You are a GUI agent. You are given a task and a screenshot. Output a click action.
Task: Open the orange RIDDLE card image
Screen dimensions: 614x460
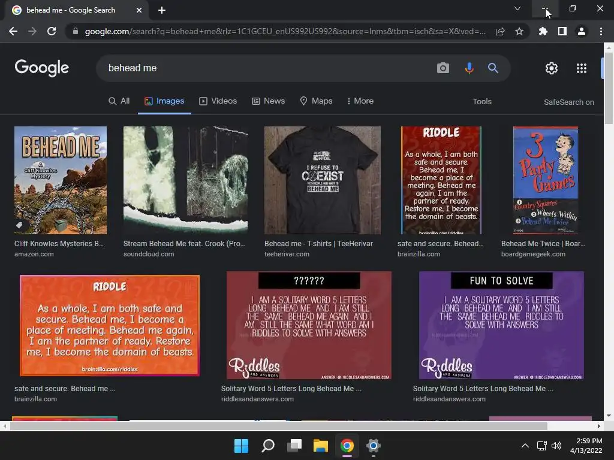110,325
